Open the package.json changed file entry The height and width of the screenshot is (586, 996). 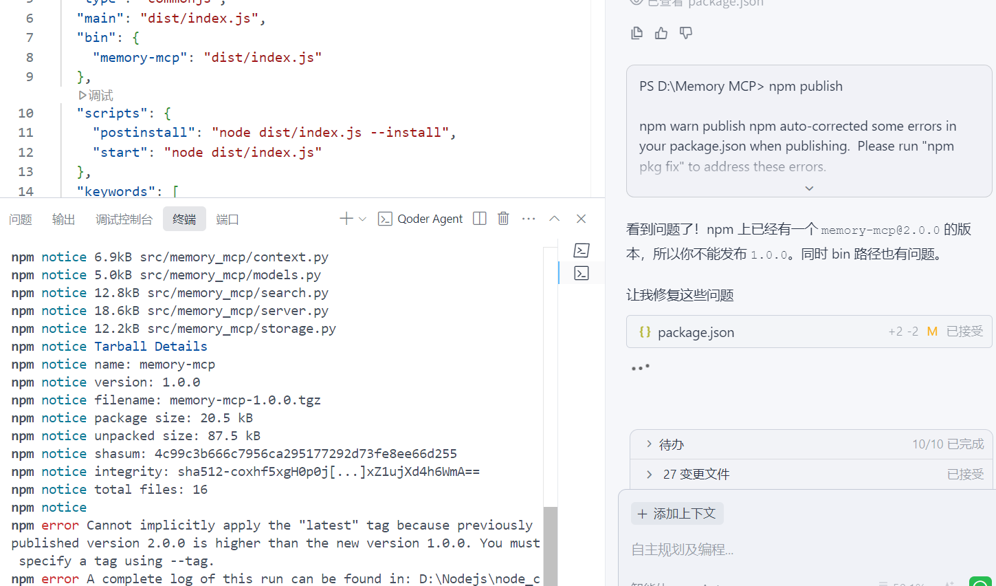coord(696,332)
